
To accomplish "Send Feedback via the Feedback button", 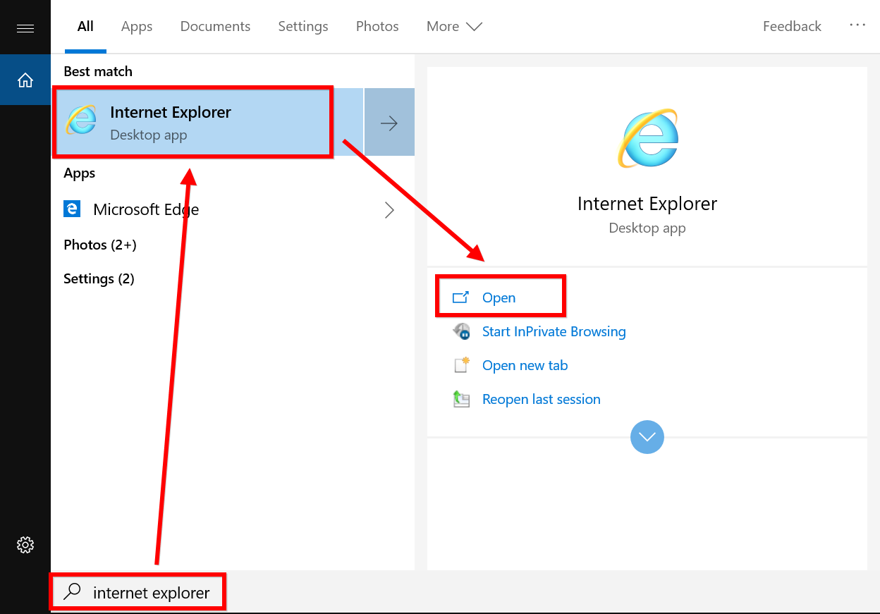I will 791,26.
